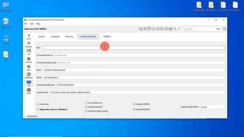The image size is (244, 137).
Task: Redo the last undone change
Action: pyautogui.click(x=179, y=29)
